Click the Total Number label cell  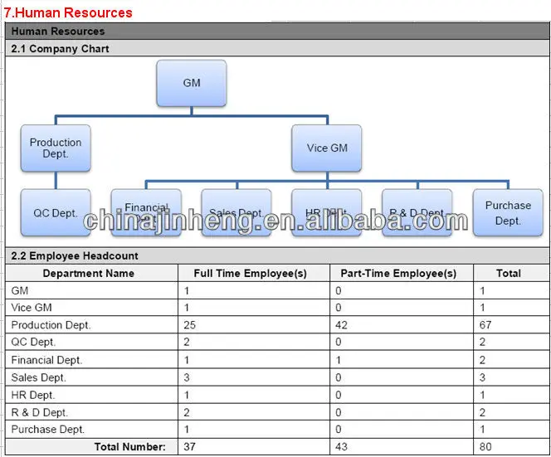(x=129, y=447)
